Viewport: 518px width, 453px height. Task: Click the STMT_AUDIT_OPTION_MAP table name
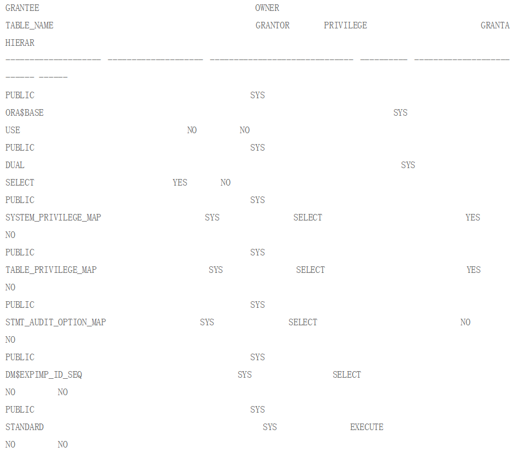click(x=56, y=323)
